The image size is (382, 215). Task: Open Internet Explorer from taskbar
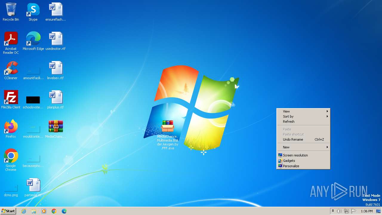[24, 211]
